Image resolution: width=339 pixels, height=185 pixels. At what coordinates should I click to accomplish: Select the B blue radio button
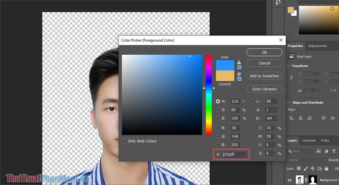click(x=218, y=145)
